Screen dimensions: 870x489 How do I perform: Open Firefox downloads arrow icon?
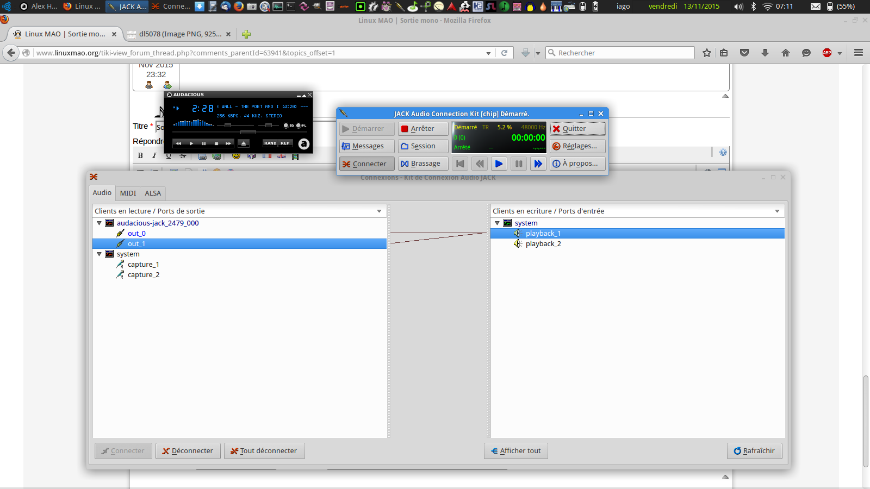pos(765,53)
